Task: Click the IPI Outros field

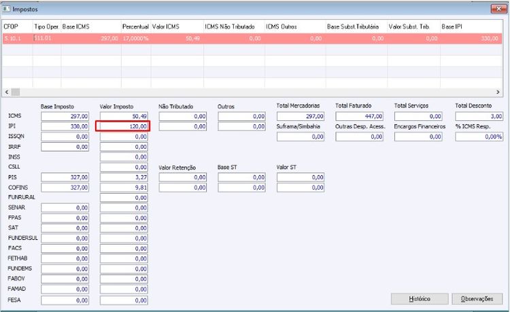Action: click(241, 126)
